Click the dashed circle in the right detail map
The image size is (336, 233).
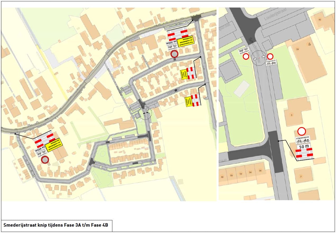pyautogui.click(x=259, y=58)
